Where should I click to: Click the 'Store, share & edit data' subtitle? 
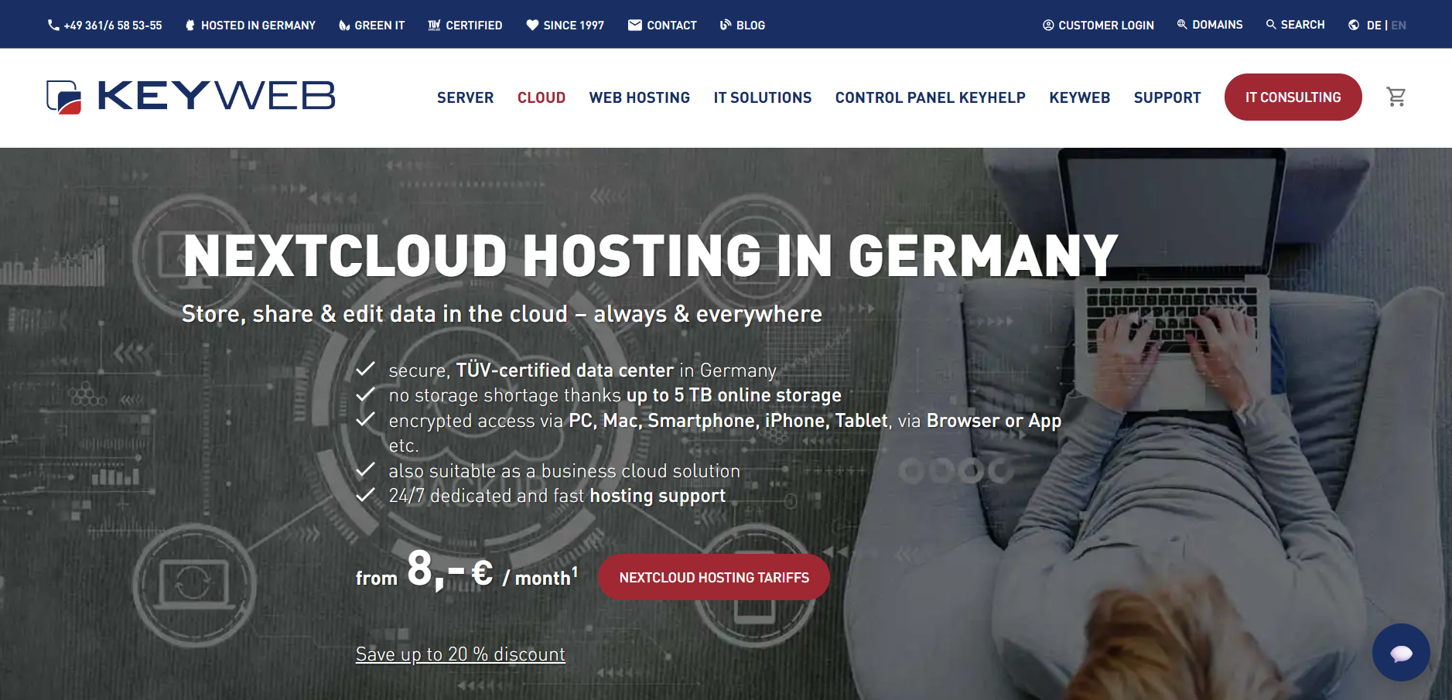pyautogui.click(x=502, y=314)
